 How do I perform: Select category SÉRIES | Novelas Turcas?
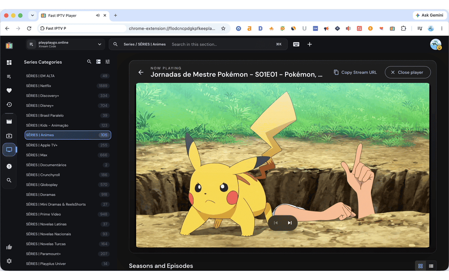(68, 244)
